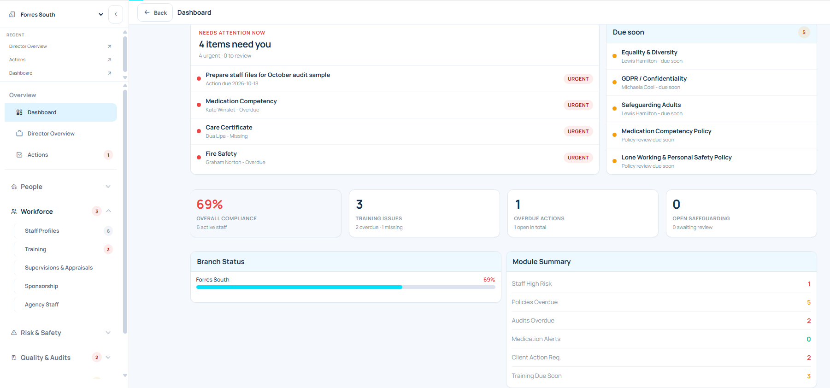Open Audits Overdue module row
The image size is (830, 388).
[x=661, y=321]
